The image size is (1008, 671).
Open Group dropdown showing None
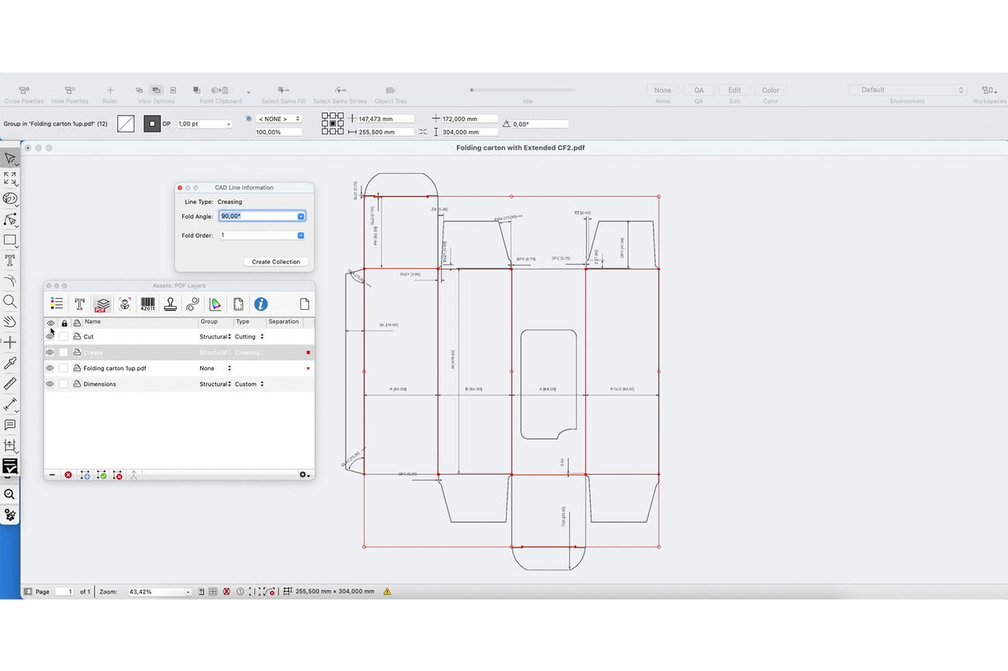(x=216, y=368)
